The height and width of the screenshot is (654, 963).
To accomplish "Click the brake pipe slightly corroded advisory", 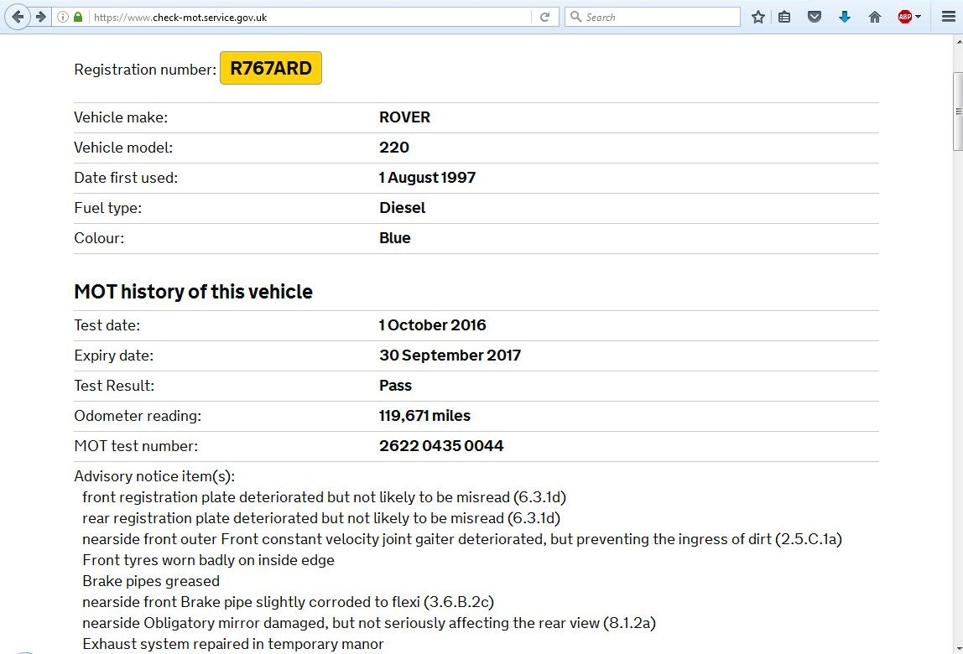I will [x=288, y=602].
